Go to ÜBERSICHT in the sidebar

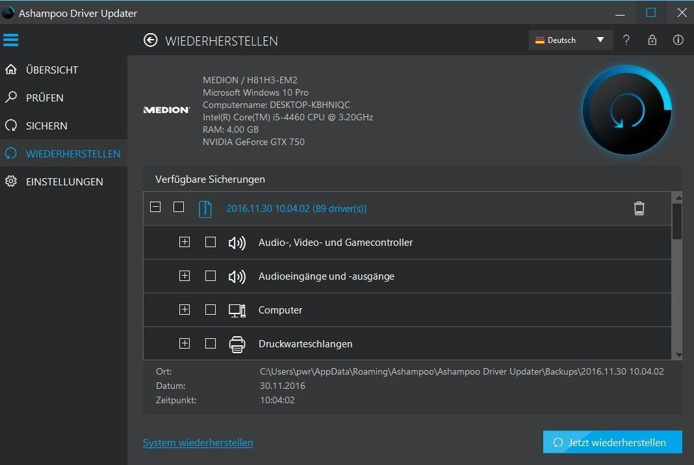[51, 70]
